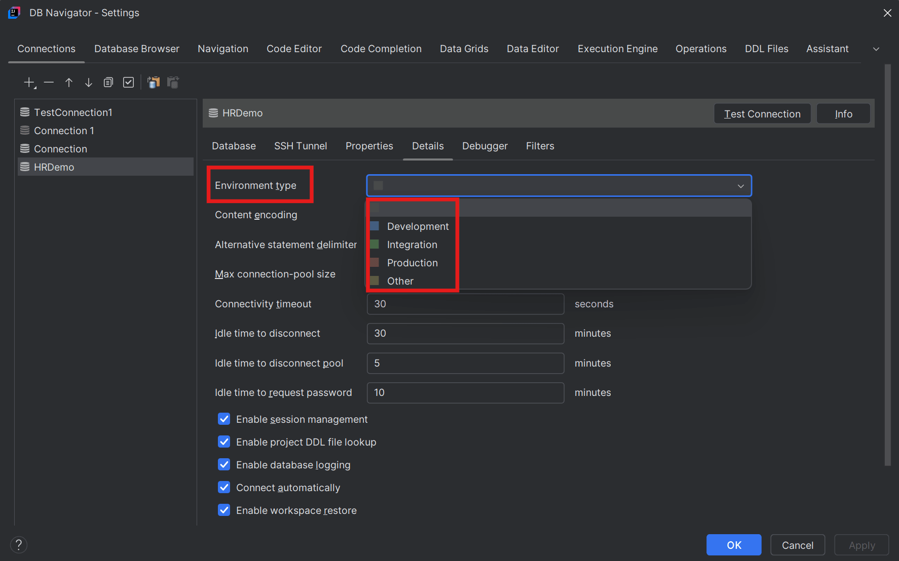
Task: Click the Environment type dropdown arrow
Action: (741, 186)
